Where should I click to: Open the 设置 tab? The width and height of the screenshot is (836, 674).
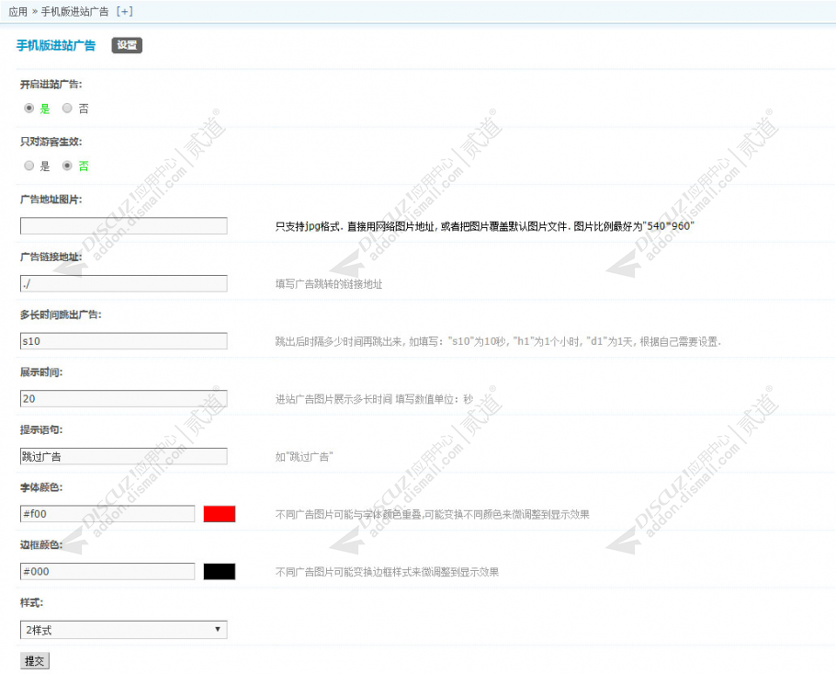tap(127, 45)
